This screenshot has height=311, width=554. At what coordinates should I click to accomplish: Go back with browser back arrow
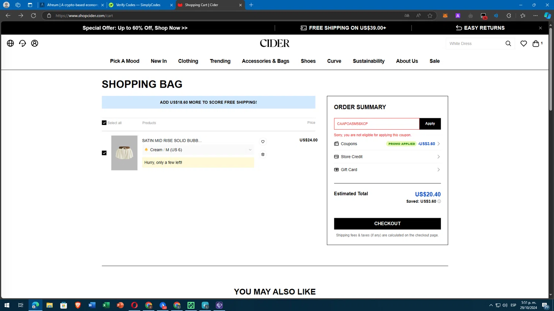tap(8, 15)
